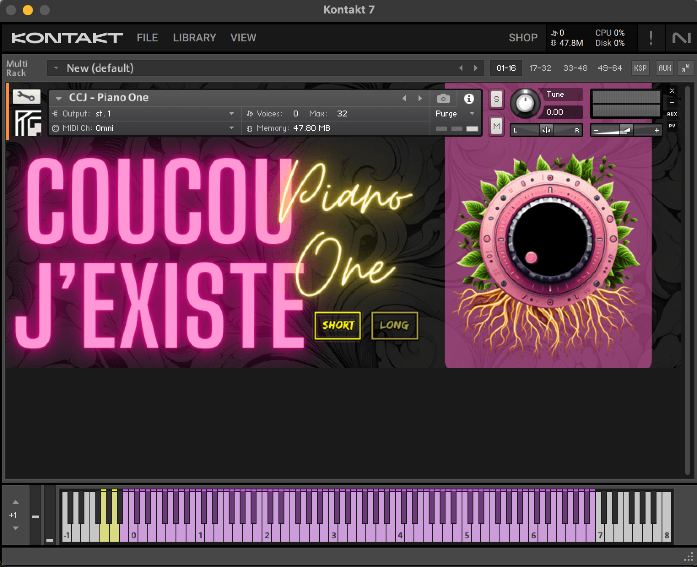The image size is (697, 567).
Task: Toggle the KSP button
Action: coord(640,68)
